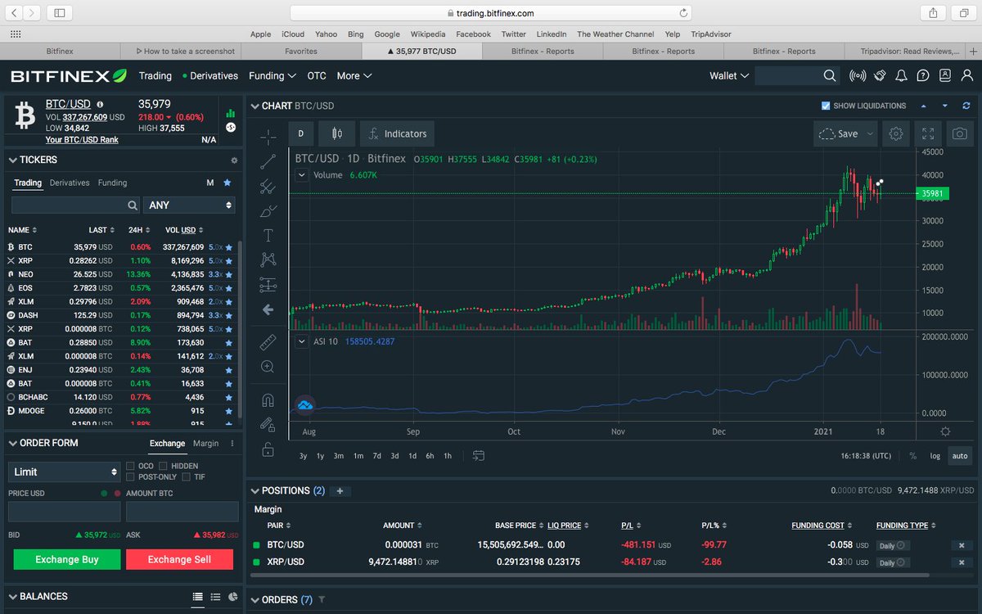
Task: Enable the TIF checkbox
Action: pyautogui.click(x=187, y=476)
